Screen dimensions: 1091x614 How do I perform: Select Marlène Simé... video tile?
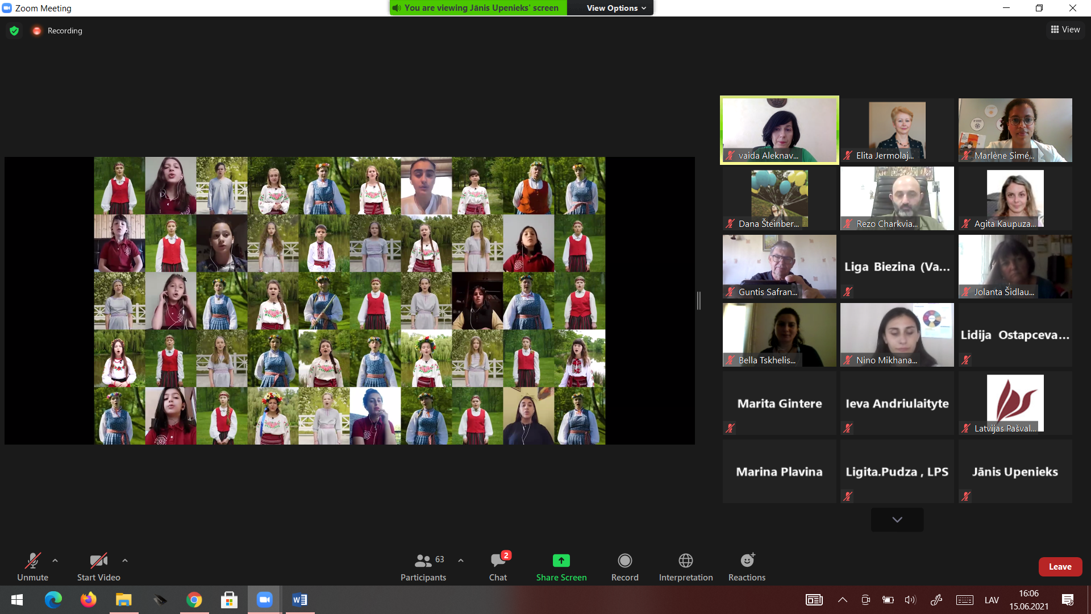tap(1015, 130)
